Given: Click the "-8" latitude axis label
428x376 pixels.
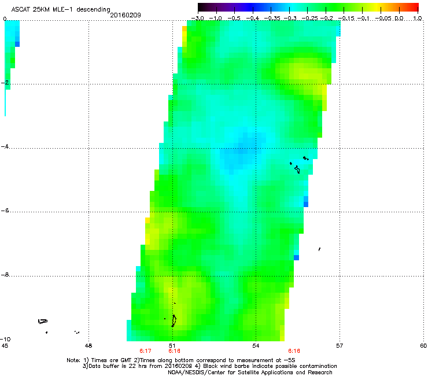Looking at the screenshot, I should tap(5, 274).
